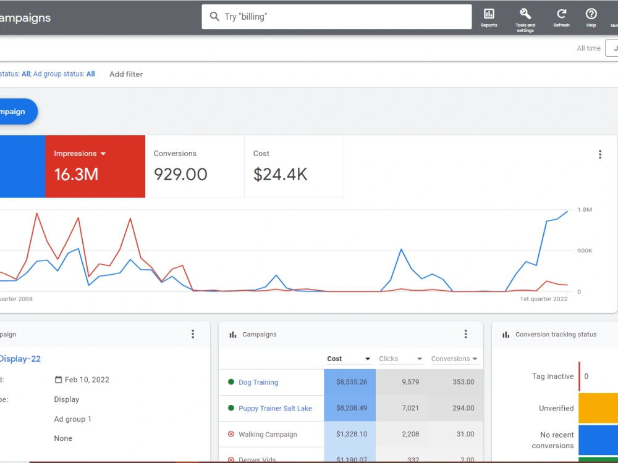Click the Tag inactive label

click(552, 377)
